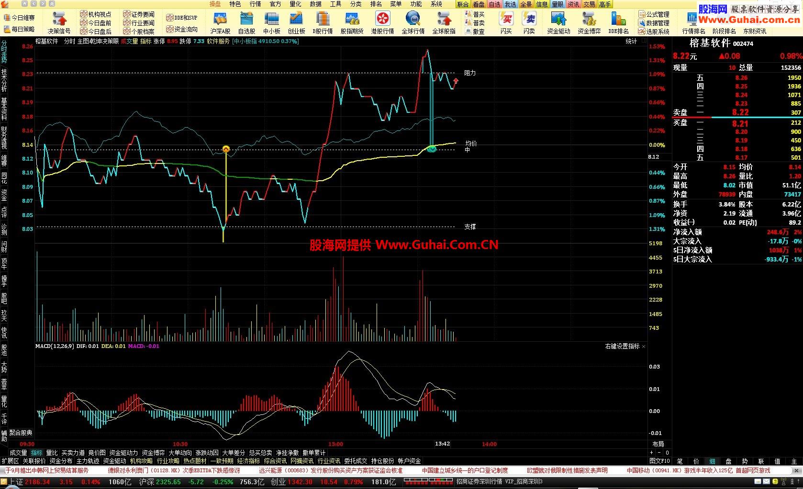This screenshot has height=489, width=803.
Task: Open the 操盘 menu
Action: point(215,4)
